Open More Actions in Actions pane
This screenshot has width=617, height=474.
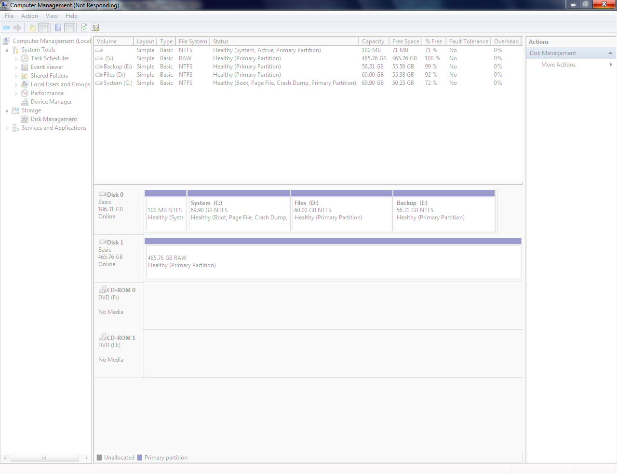pyautogui.click(x=558, y=65)
